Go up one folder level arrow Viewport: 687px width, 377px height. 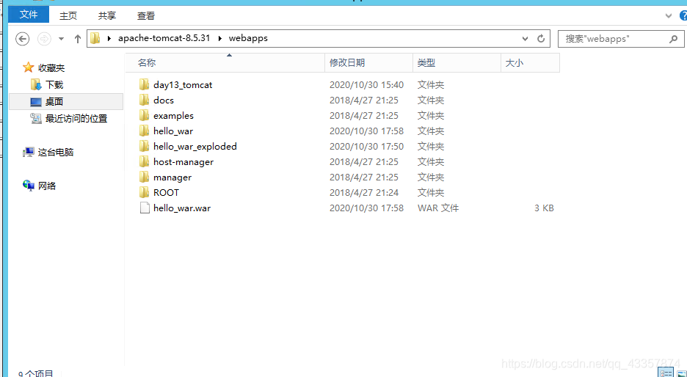[x=78, y=39]
